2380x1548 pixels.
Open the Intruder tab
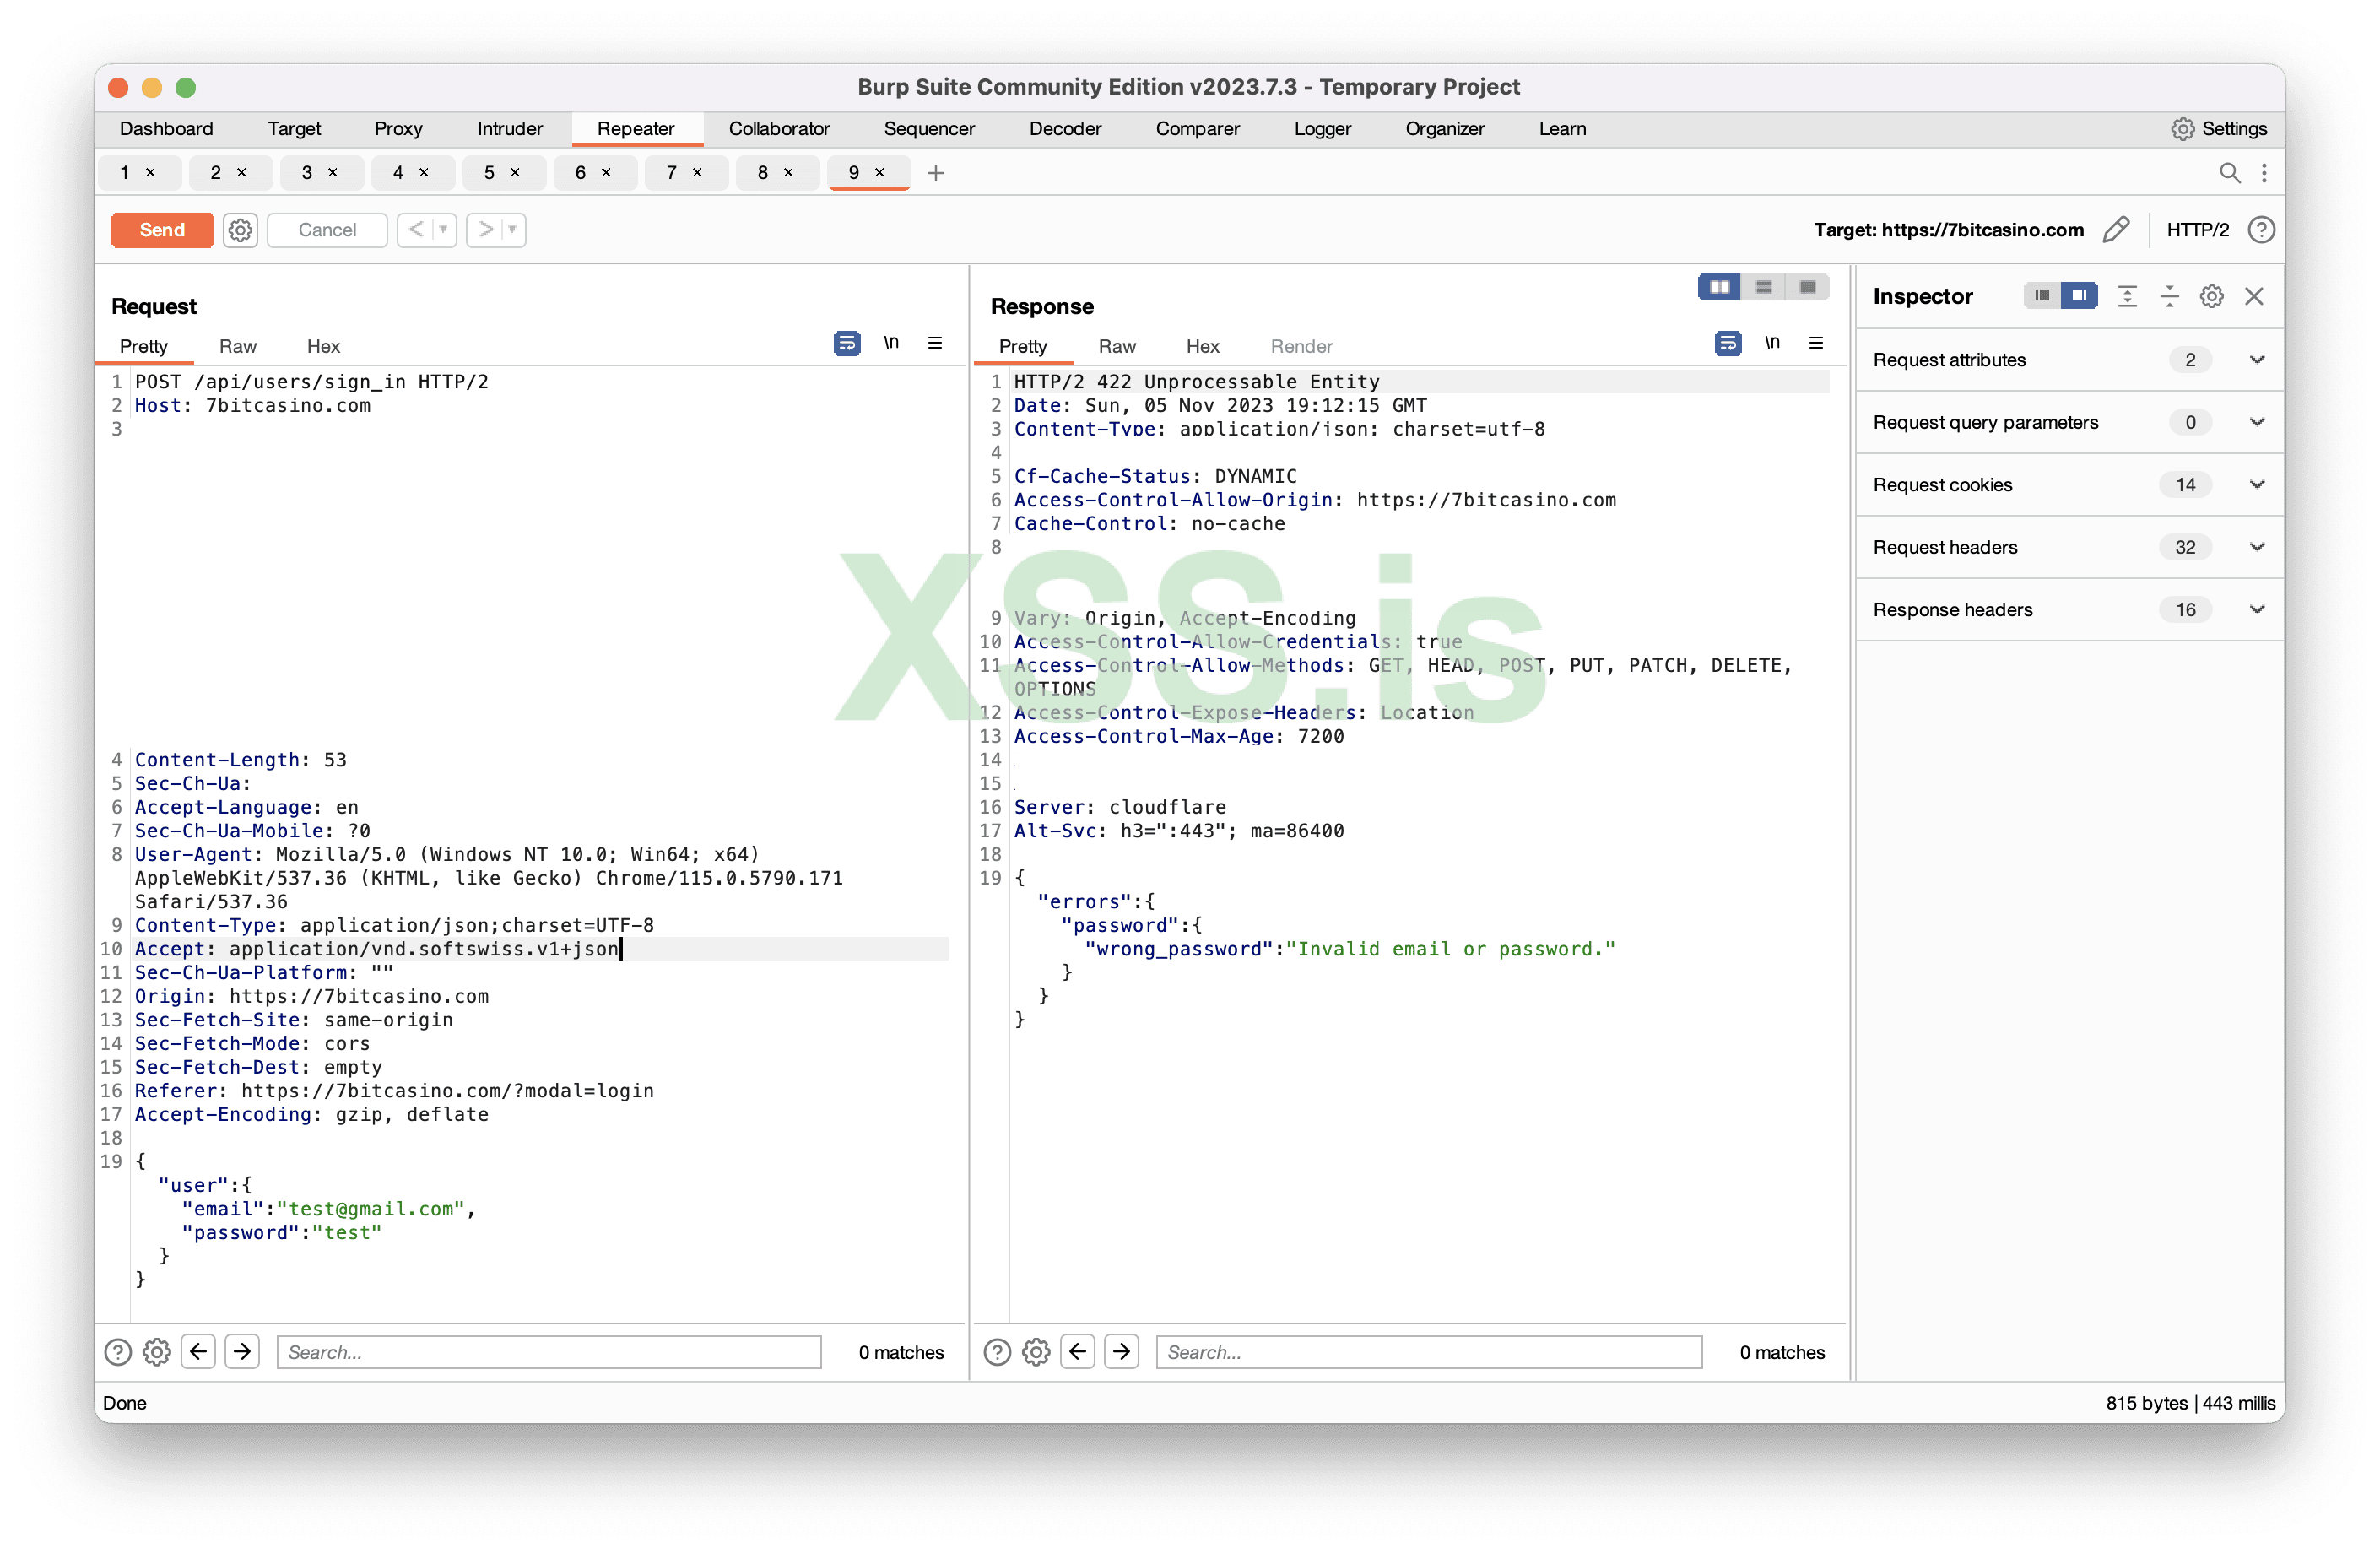(509, 129)
